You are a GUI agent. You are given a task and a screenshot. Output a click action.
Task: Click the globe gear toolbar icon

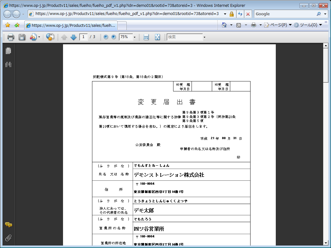(50, 37)
